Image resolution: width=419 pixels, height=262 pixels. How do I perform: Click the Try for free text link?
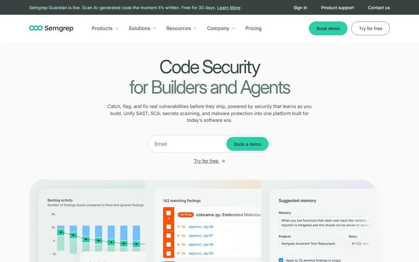[x=206, y=161]
